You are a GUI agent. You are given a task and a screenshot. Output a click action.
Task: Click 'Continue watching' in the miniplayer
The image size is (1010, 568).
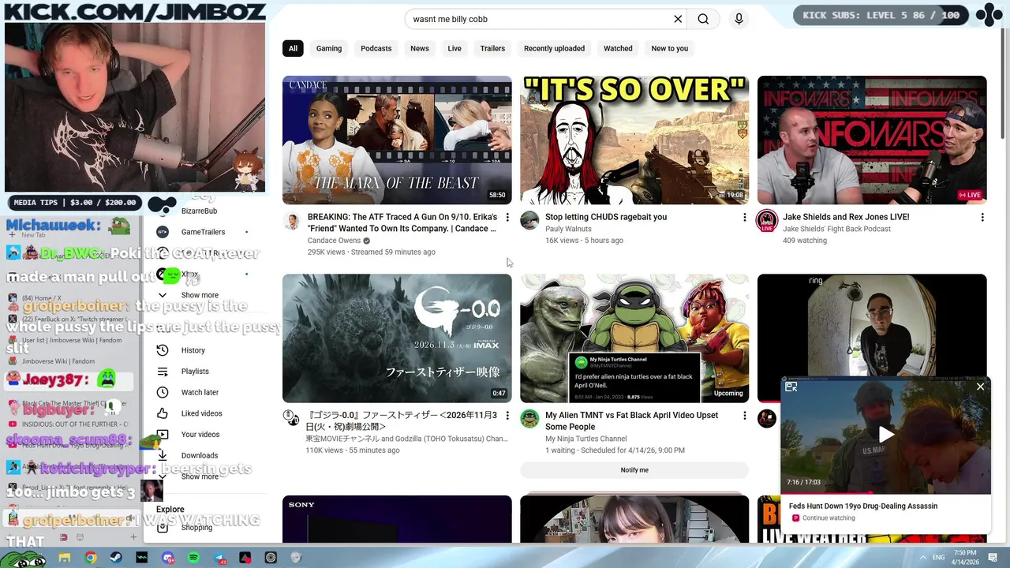[829, 518]
